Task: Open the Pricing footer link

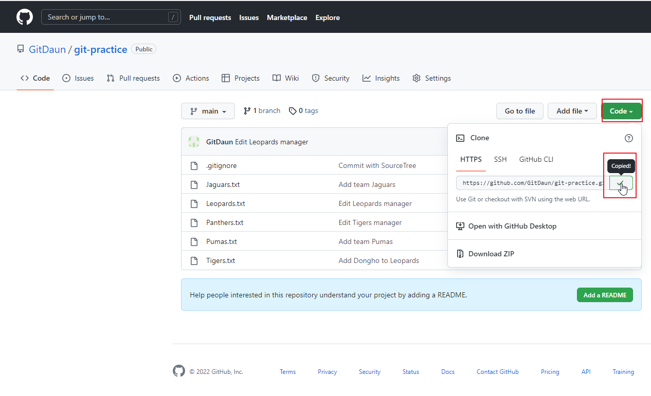Action: click(550, 372)
